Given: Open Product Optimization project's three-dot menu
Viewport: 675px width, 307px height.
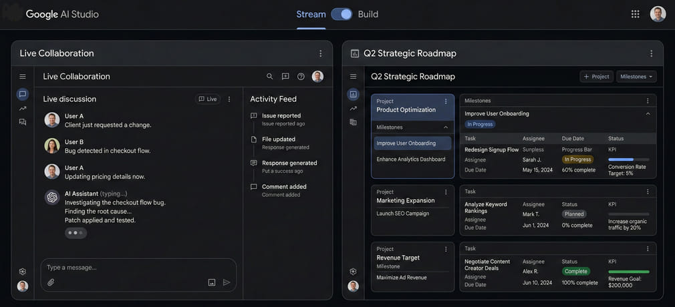Looking at the screenshot, I should (x=446, y=101).
